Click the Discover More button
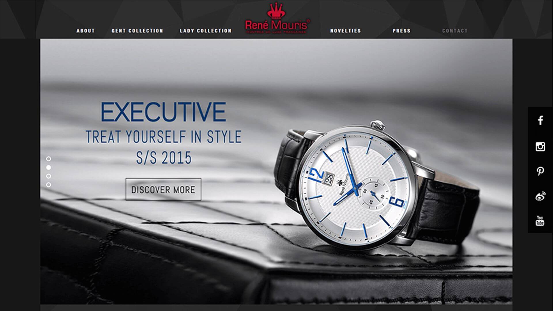Viewport: 553px width, 311px height. pos(163,189)
